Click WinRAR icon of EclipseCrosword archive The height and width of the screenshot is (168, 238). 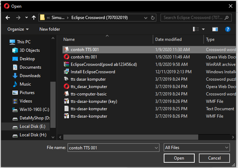(66, 64)
